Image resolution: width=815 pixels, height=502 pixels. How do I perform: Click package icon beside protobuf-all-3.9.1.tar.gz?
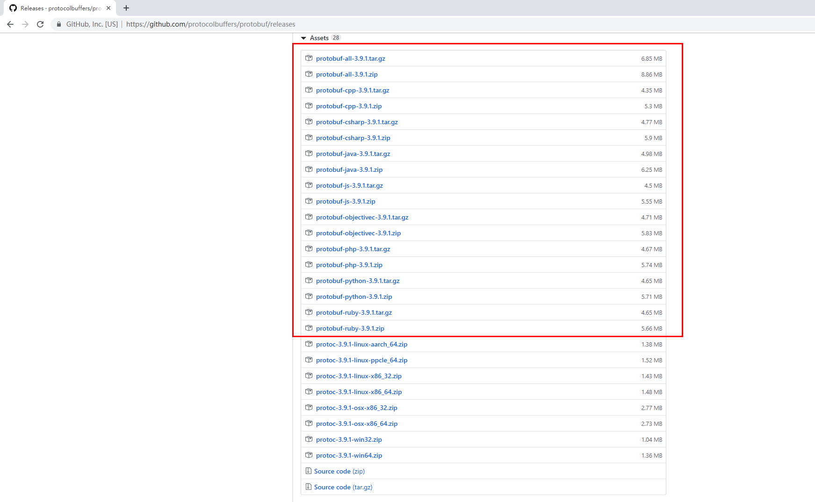click(309, 58)
